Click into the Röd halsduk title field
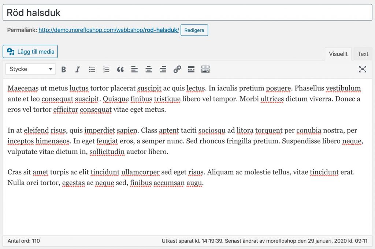Image resolution: width=375 pixels, height=249 pixels. (187, 12)
